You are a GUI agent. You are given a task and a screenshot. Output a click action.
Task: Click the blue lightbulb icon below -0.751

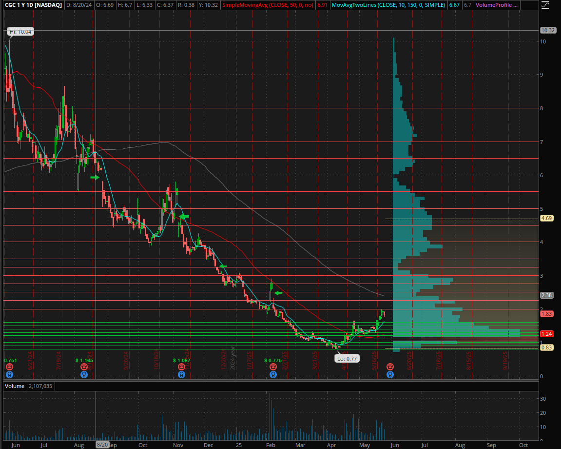(x=10, y=375)
